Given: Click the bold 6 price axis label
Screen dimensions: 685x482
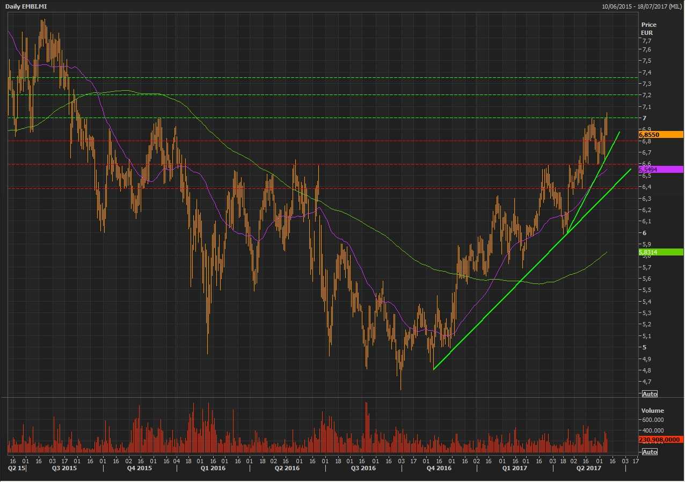Looking at the screenshot, I should click(644, 233).
